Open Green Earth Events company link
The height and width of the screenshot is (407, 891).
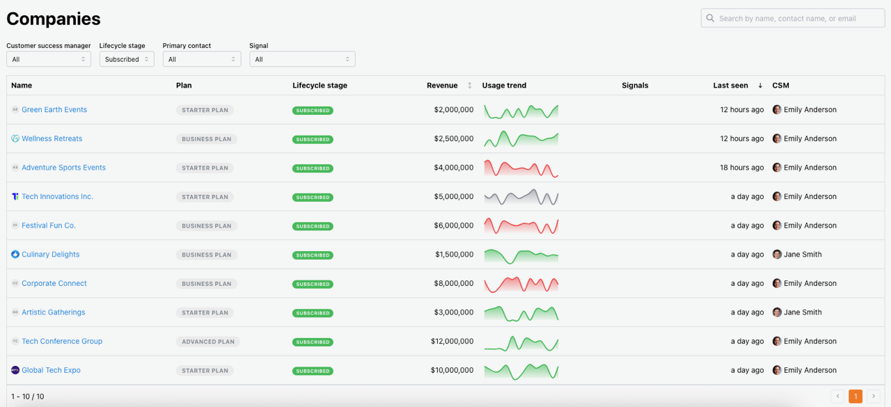click(54, 110)
